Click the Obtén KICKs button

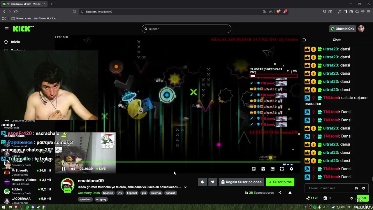coord(342,29)
